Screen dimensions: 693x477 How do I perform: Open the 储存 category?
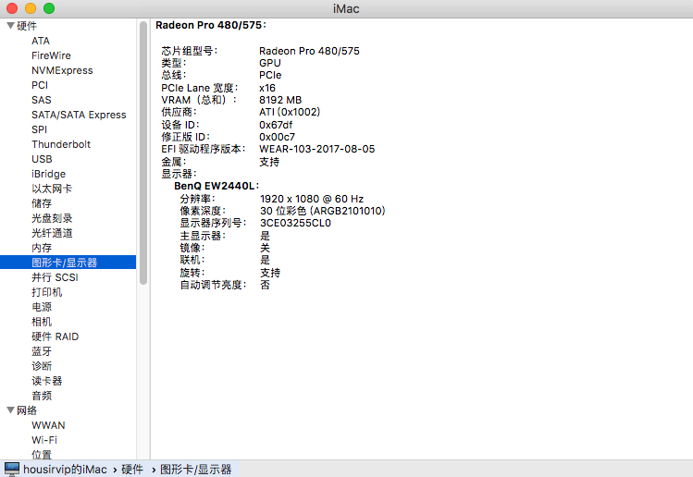click(42, 203)
